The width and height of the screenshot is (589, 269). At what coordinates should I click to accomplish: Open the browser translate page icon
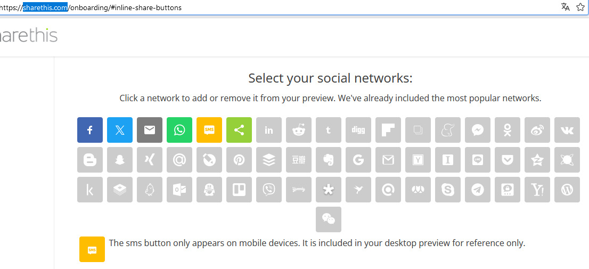pos(566,7)
